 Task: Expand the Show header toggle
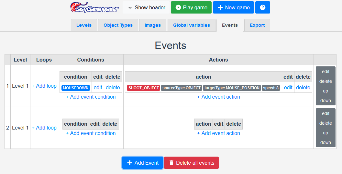coord(146,7)
